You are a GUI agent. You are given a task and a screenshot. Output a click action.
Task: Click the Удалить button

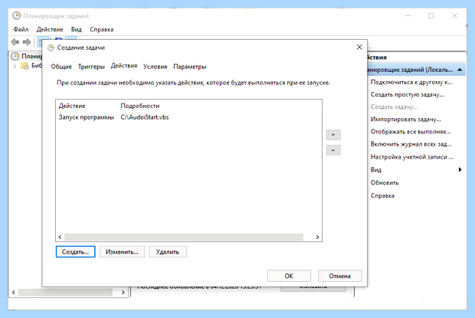point(168,251)
